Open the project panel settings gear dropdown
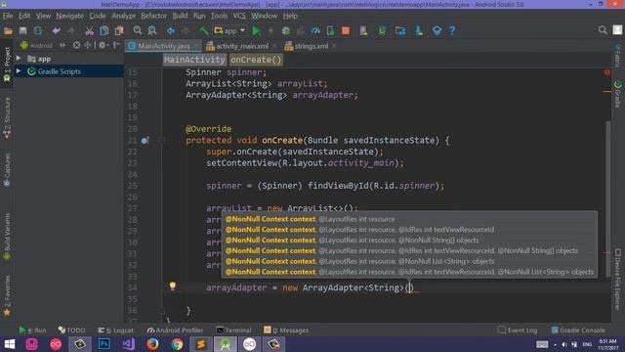 104,46
